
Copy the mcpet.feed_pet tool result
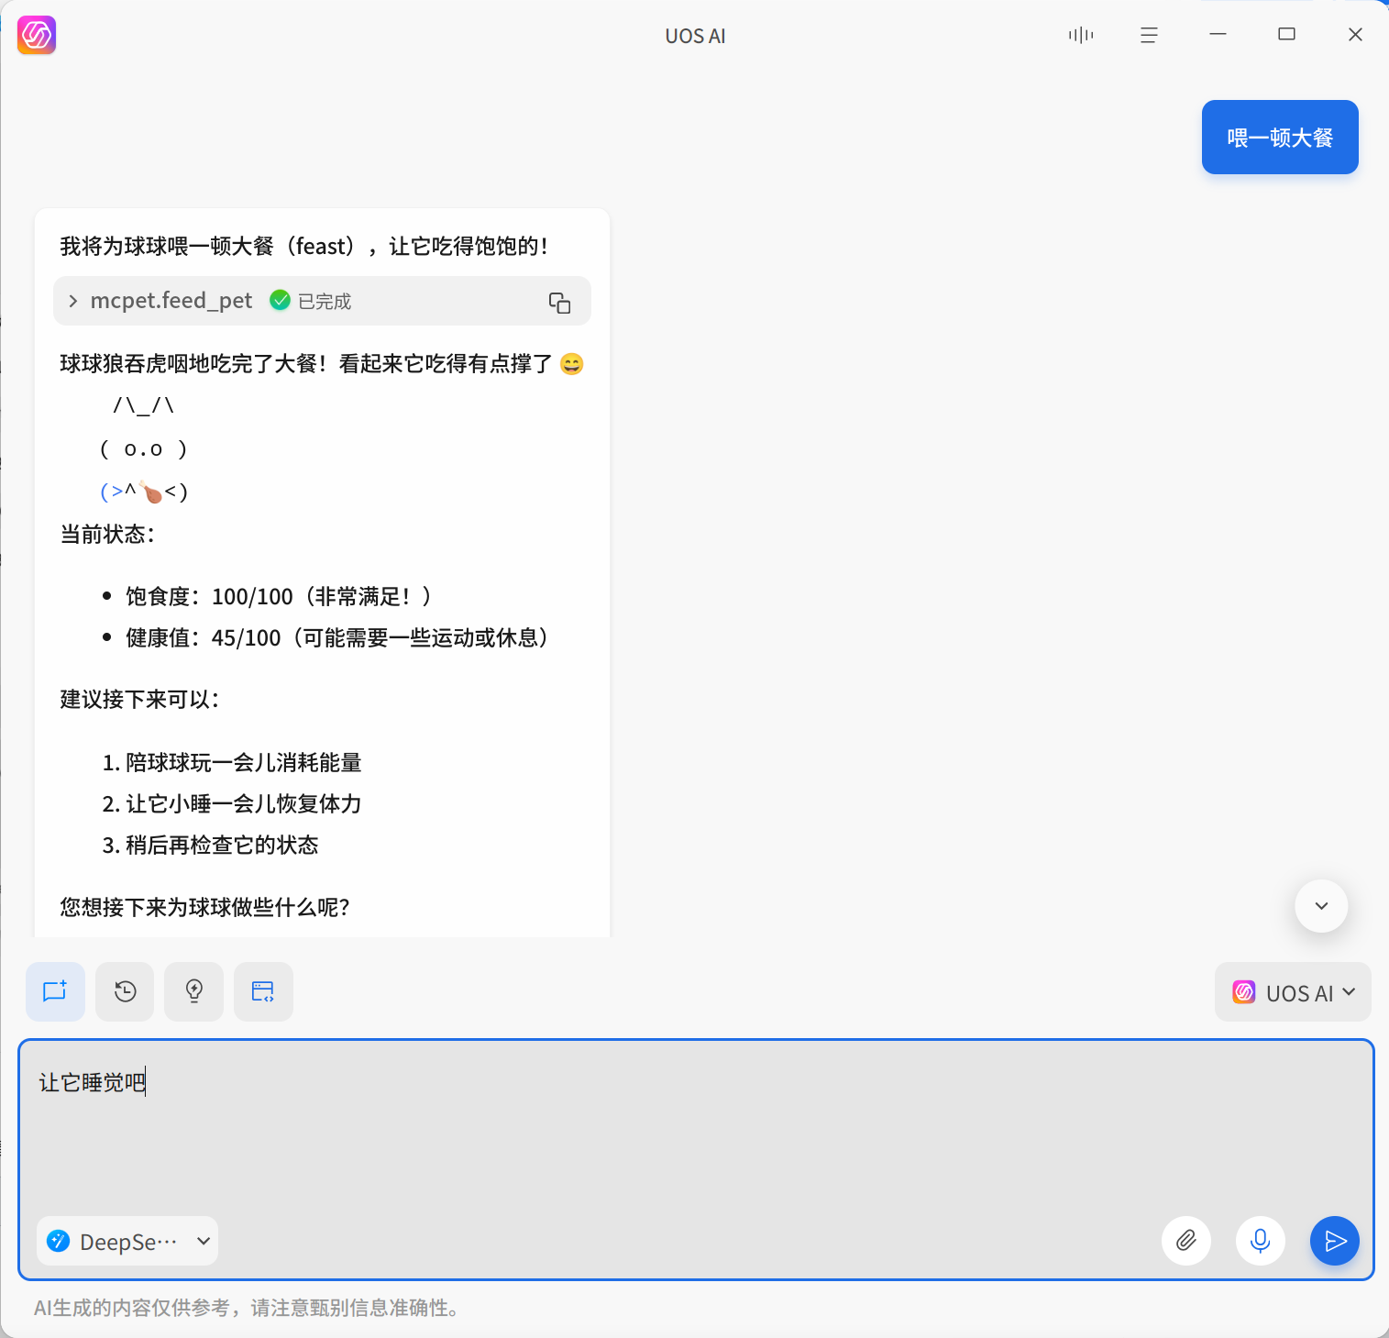(x=559, y=302)
